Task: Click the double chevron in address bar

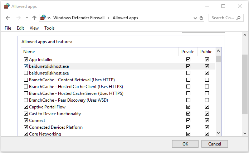Action: (x=49, y=17)
